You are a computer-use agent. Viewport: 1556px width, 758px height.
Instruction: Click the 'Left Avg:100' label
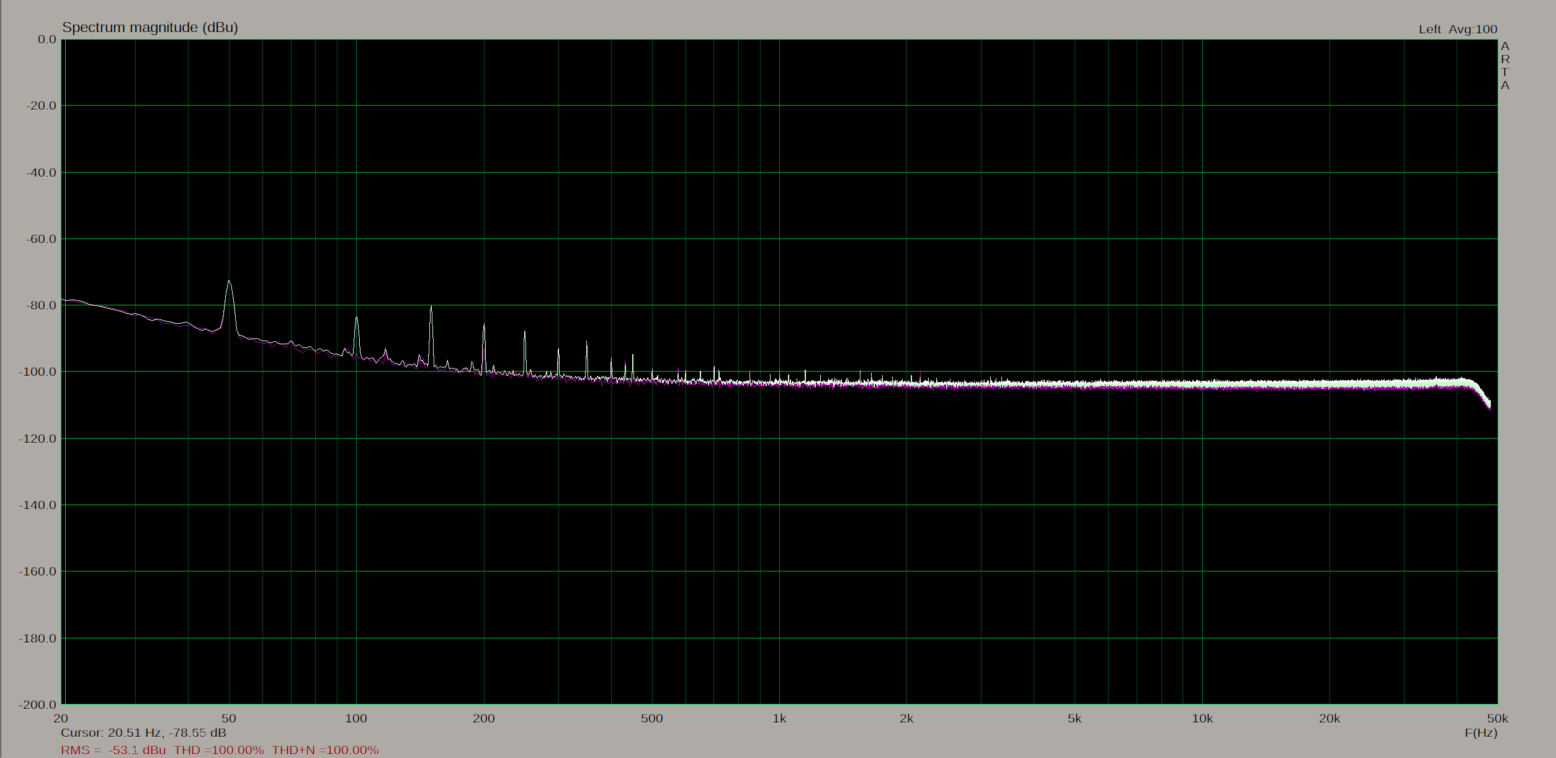point(1458,29)
